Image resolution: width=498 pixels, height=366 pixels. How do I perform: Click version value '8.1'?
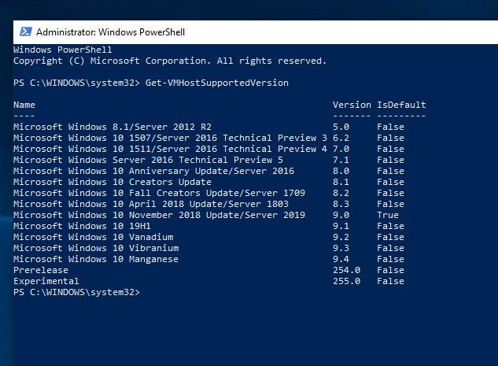341,182
